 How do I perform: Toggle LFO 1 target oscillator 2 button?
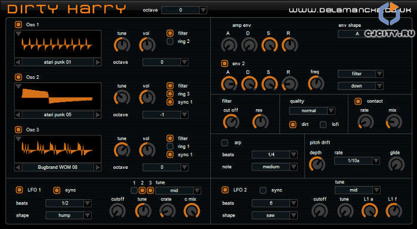coord(142,190)
